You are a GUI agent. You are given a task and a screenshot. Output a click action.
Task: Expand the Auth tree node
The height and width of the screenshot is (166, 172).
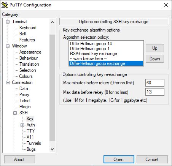tap(22, 125)
